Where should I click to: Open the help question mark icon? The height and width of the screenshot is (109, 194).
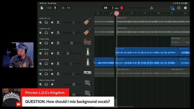(185, 8)
